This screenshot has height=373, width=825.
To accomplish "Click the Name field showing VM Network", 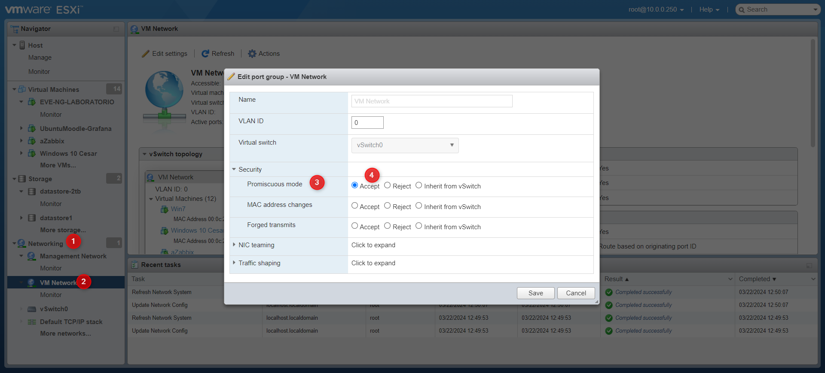I will point(432,101).
